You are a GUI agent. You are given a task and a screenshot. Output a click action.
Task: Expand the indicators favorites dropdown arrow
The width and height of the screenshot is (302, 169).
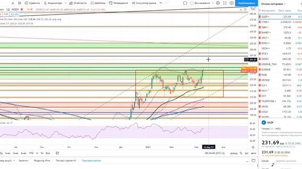click(x=66, y=3)
